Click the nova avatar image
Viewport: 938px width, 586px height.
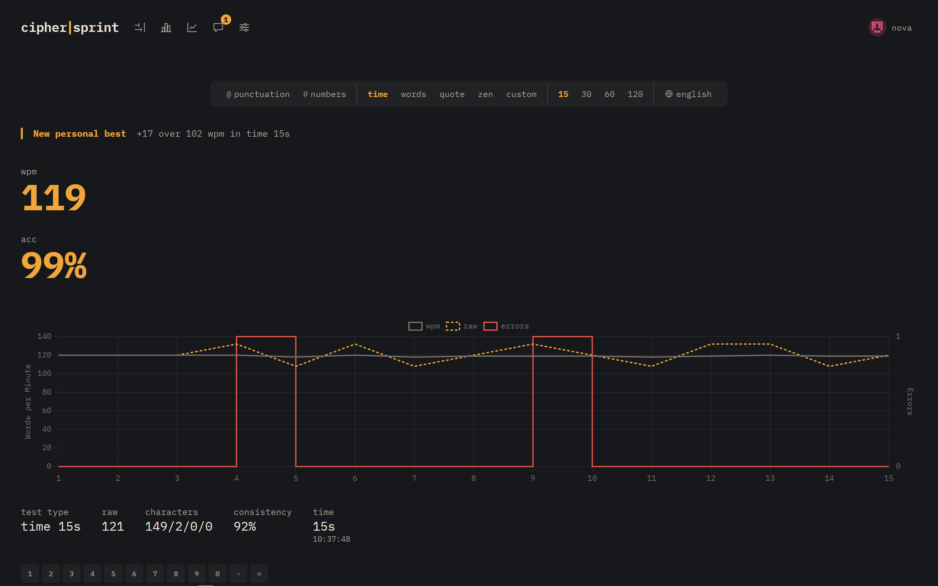click(x=877, y=28)
